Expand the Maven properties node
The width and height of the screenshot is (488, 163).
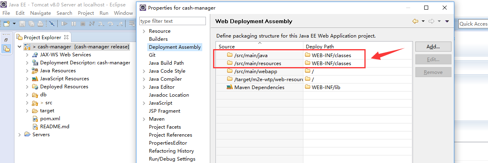click(144, 119)
